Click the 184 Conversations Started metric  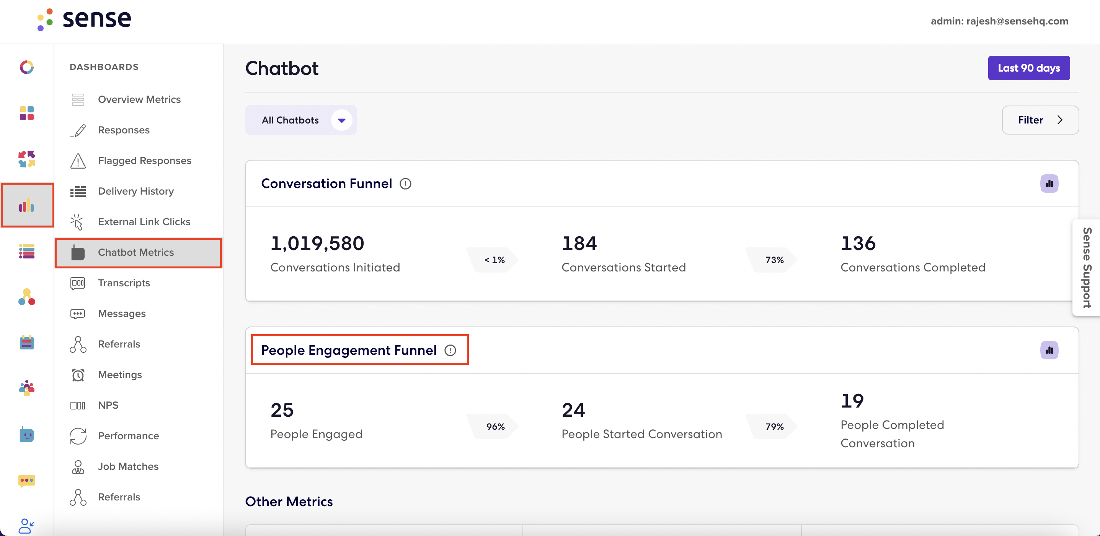[x=623, y=254]
